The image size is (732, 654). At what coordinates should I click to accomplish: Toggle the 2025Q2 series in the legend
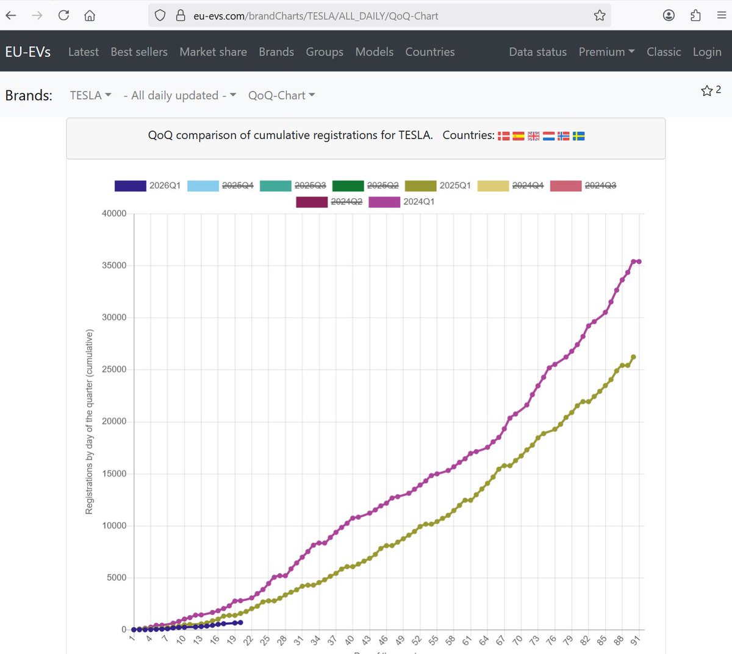(365, 185)
